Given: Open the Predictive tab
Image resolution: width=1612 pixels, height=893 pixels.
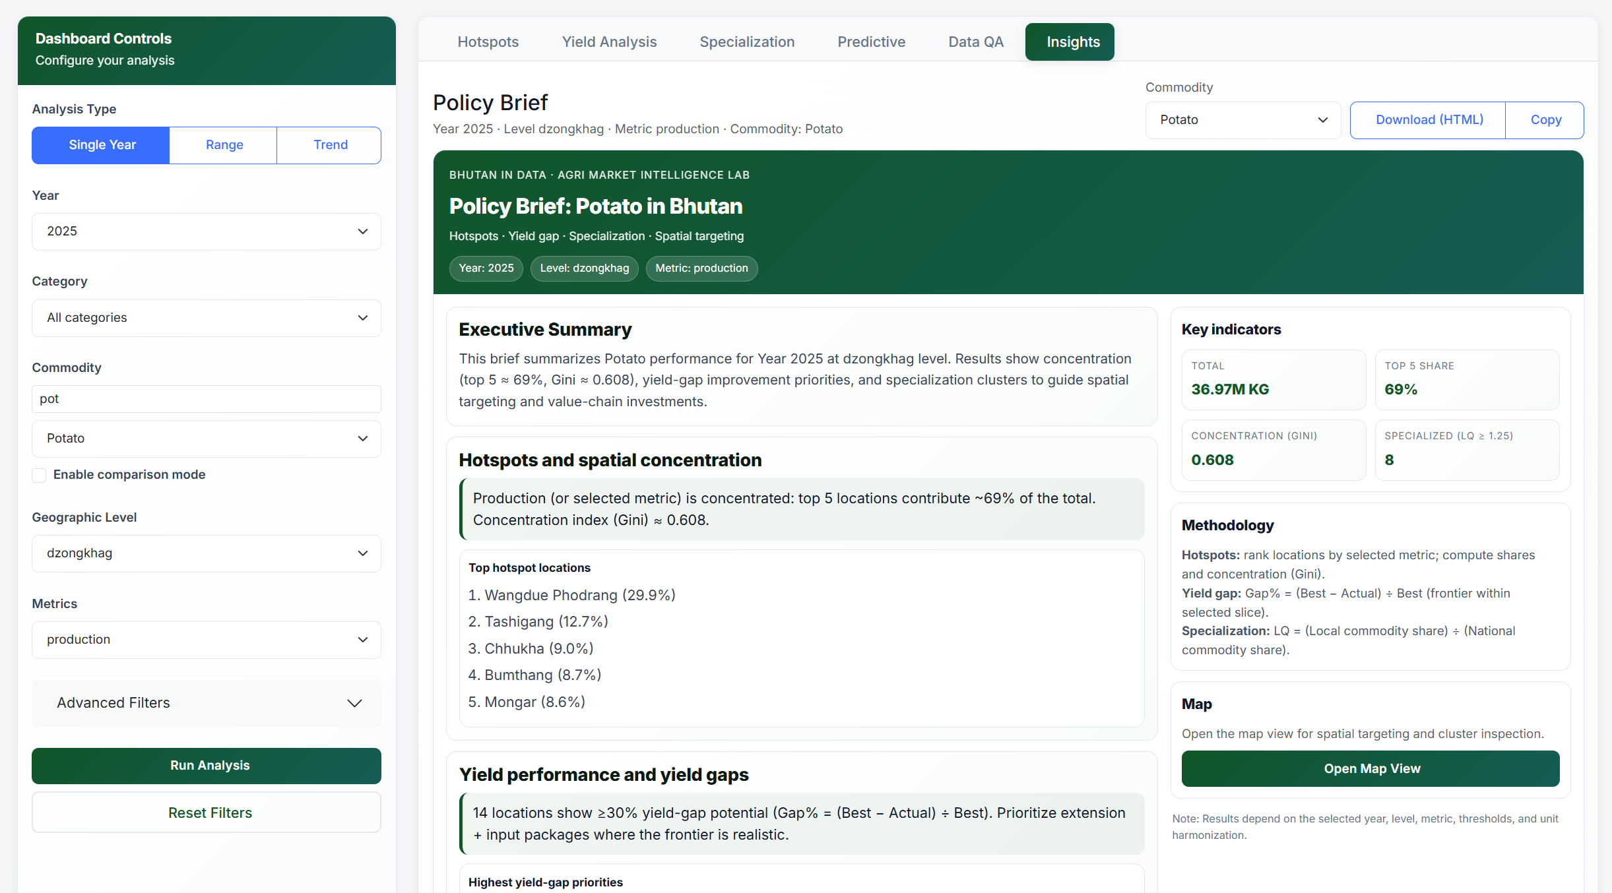Looking at the screenshot, I should (x=871, y=42).
